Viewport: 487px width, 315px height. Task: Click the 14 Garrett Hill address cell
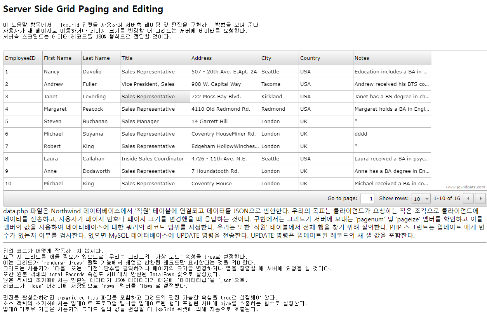coord(225,122)
